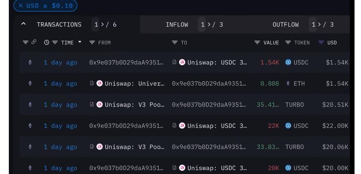Click the USD column filter icon

pos(321,43)
